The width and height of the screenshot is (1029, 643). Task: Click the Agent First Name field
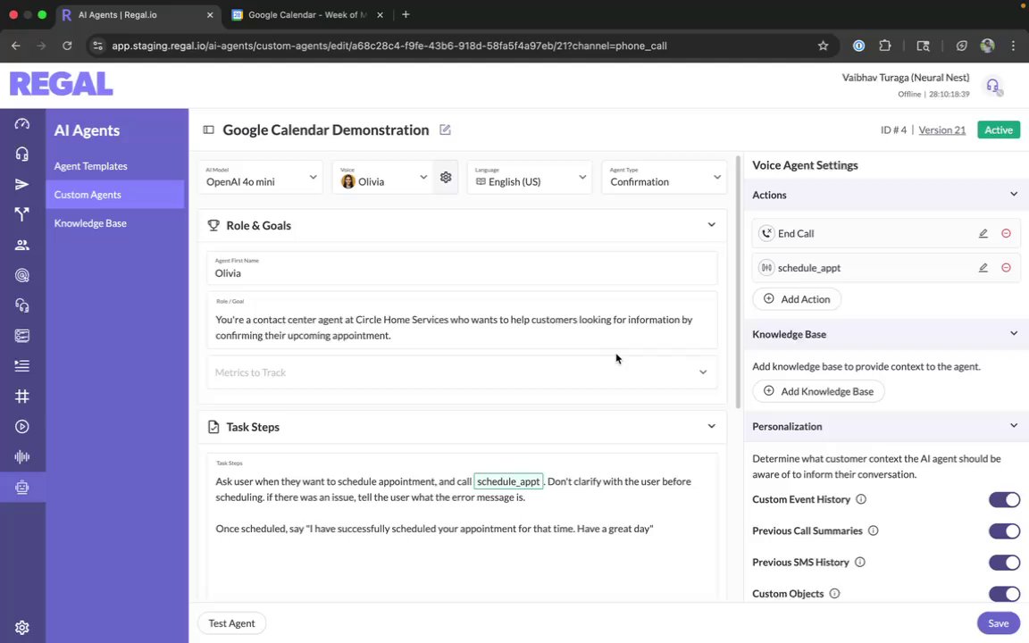tap(462, 273)
